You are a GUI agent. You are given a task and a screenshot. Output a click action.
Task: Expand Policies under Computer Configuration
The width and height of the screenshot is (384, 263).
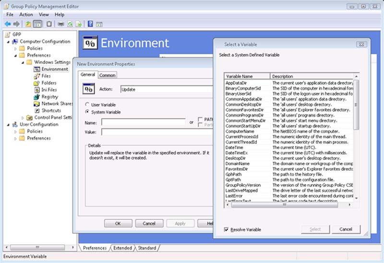[x=15, y=49]
